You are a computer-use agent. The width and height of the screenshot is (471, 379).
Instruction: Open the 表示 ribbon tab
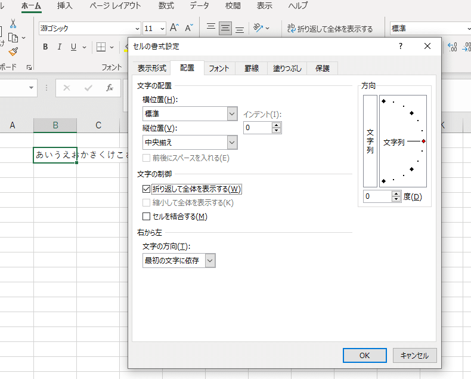(265, 6)
